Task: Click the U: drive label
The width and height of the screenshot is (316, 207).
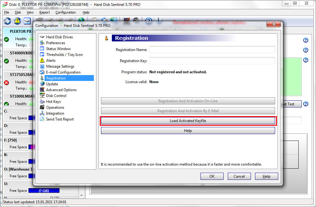Action: click(x=6, y=184)
